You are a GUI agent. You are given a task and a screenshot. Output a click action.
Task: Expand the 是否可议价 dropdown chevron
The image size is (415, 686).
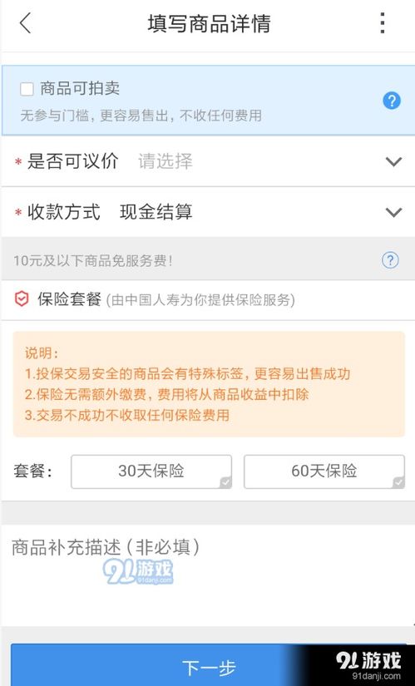click(393, 162)
